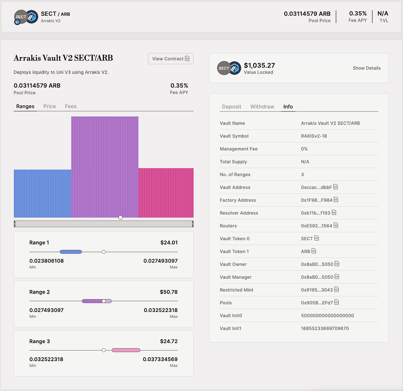Click the Range 1 card title

(x=39, y=242)
